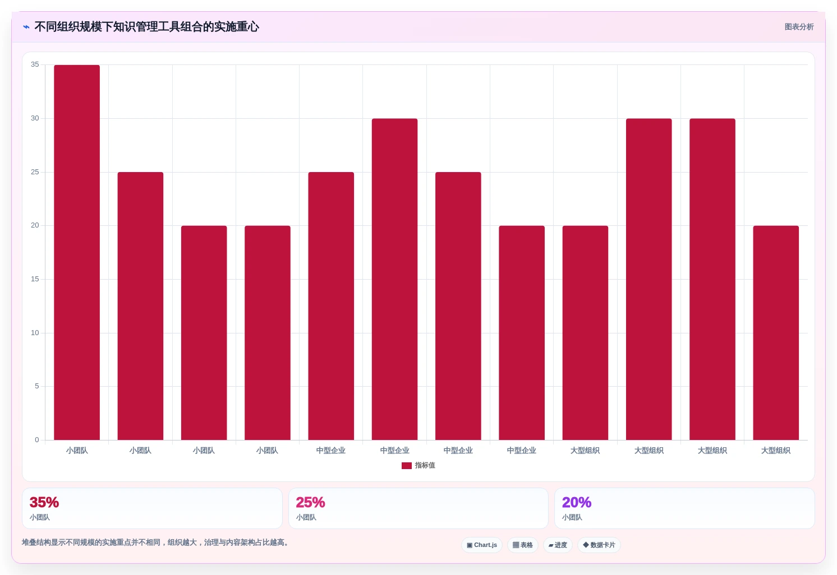This screenshot has height=575, width=837.
Task: Click the tallest 小团队 bar reaching 35
Action: [77, 252]
